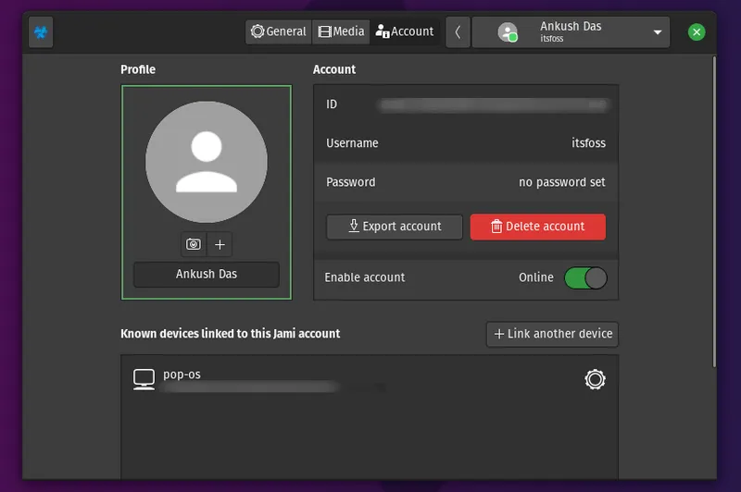Click the account avatar icon in header
This screenshot has width=741, height=492.
click(508, 32)
